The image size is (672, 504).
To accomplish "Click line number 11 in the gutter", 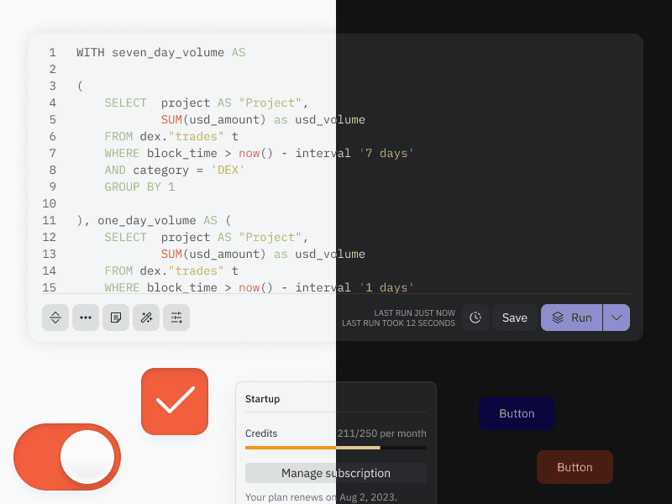I will [49, 220].
